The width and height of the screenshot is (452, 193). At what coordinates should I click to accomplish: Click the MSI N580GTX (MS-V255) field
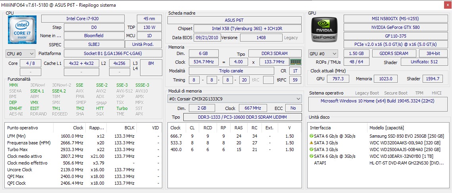[x=395, y=19]
